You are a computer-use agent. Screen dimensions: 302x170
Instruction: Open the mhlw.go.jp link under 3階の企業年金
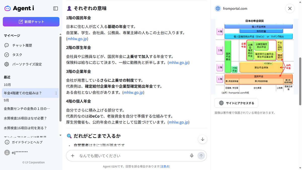point(133,92)
